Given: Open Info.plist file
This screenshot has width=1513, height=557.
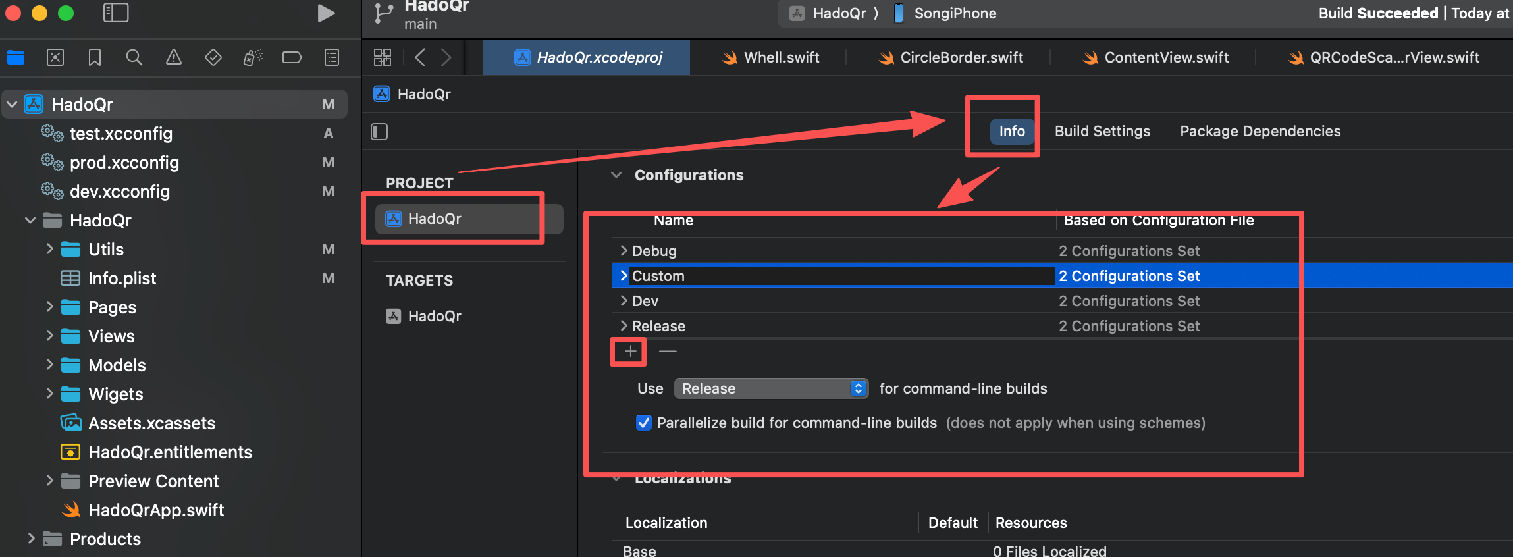Looking at the screenshot, I should pos(122,278).
